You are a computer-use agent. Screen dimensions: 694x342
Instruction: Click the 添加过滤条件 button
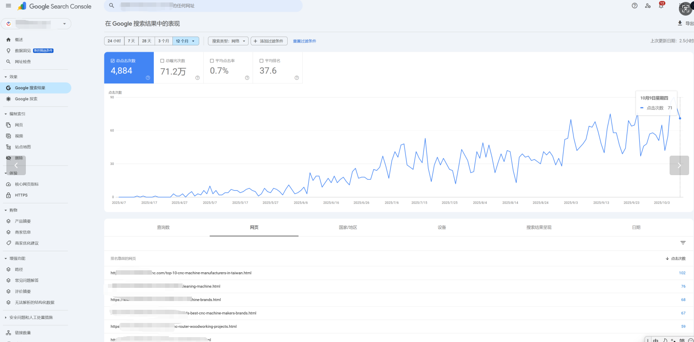tap(269, 41)
